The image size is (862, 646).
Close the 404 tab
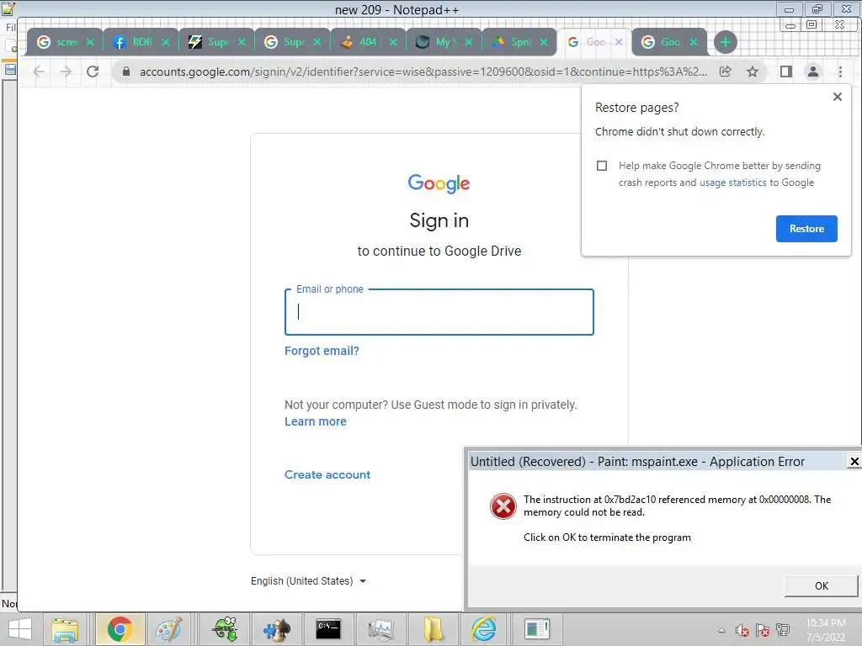point(393,42)
